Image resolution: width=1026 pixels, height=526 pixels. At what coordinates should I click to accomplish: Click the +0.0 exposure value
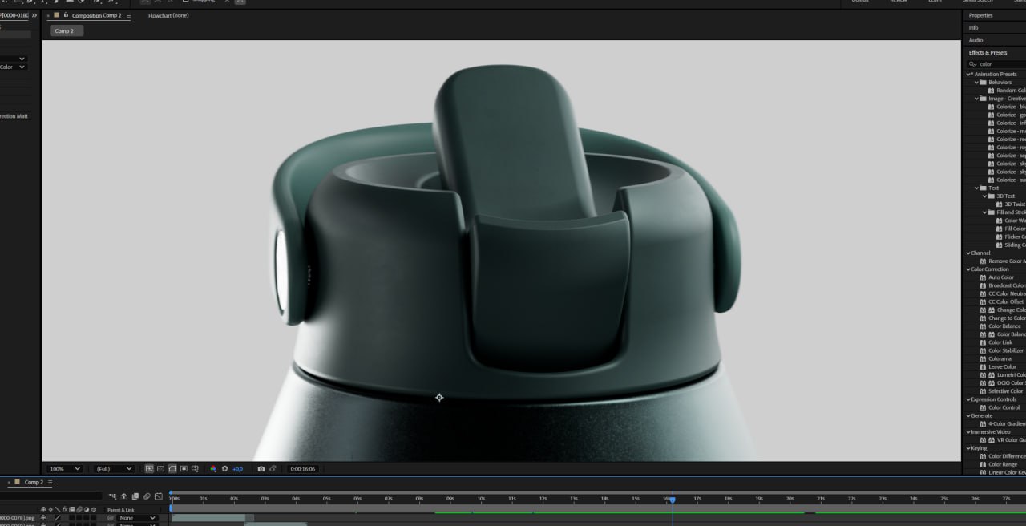coord(238,469)
